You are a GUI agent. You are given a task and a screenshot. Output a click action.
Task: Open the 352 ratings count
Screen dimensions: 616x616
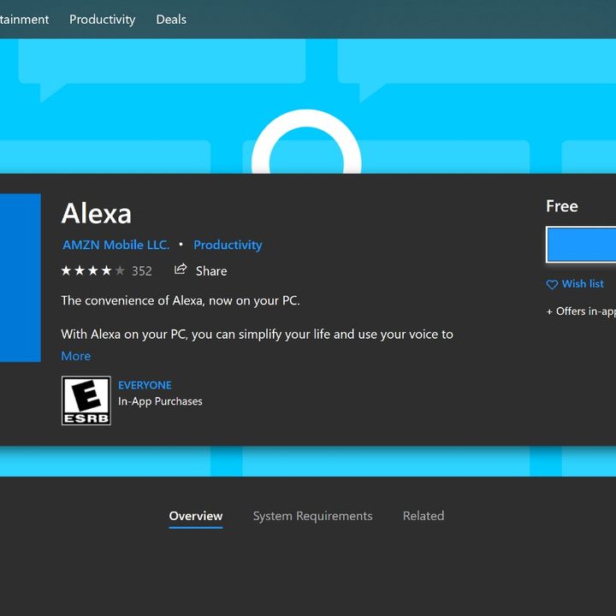coord(142,271)
